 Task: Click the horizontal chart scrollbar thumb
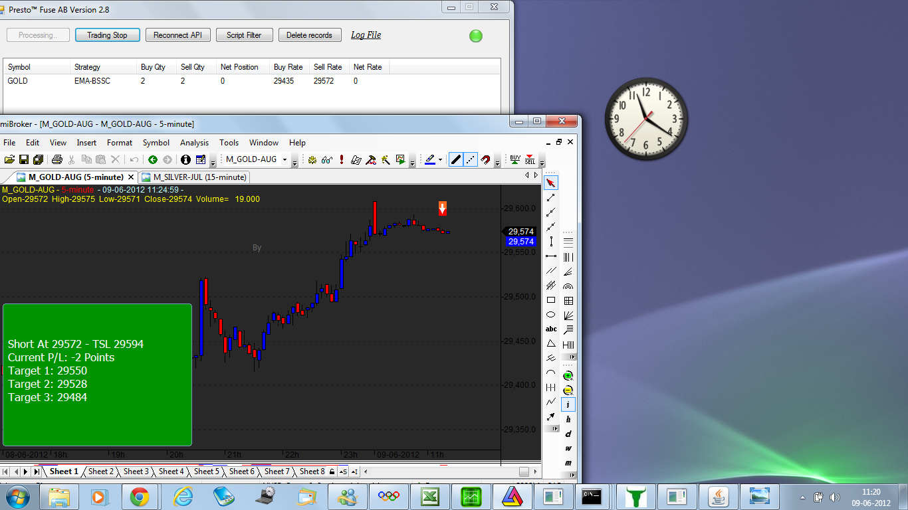524,471
